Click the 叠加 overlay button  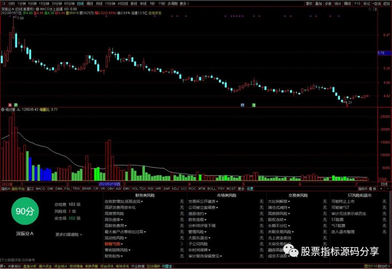point(319,4)
